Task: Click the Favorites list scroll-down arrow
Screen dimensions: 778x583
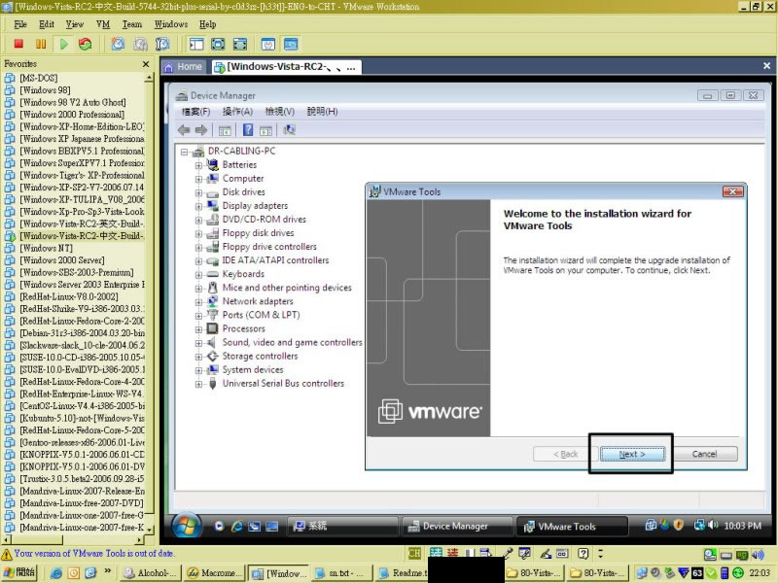Action: [149, 530]
